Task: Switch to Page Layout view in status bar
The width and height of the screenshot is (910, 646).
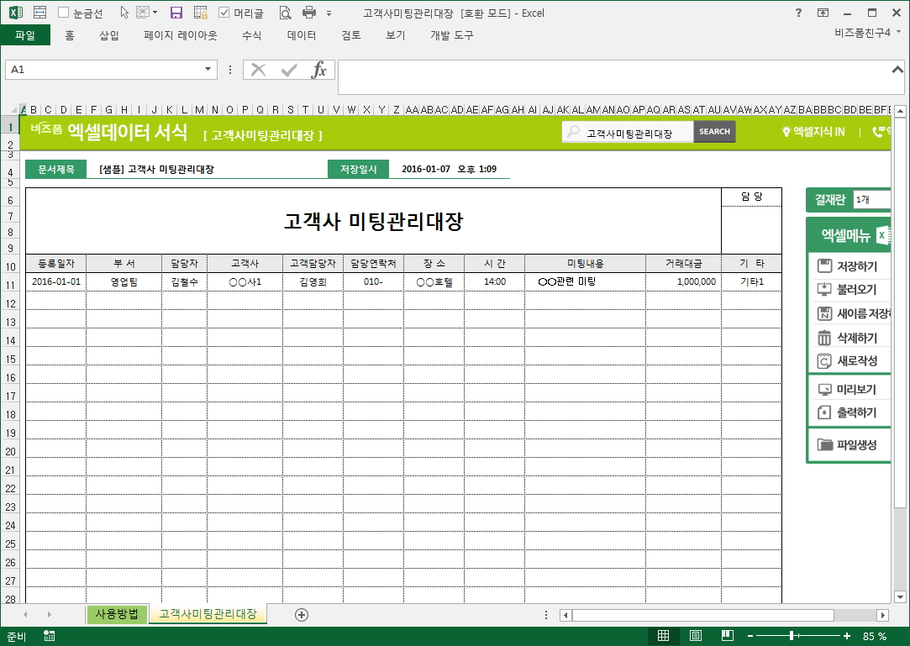Action: pos(696,636)
